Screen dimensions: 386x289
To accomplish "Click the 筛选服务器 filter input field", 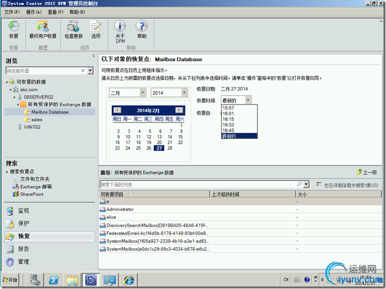I will 43,71.
